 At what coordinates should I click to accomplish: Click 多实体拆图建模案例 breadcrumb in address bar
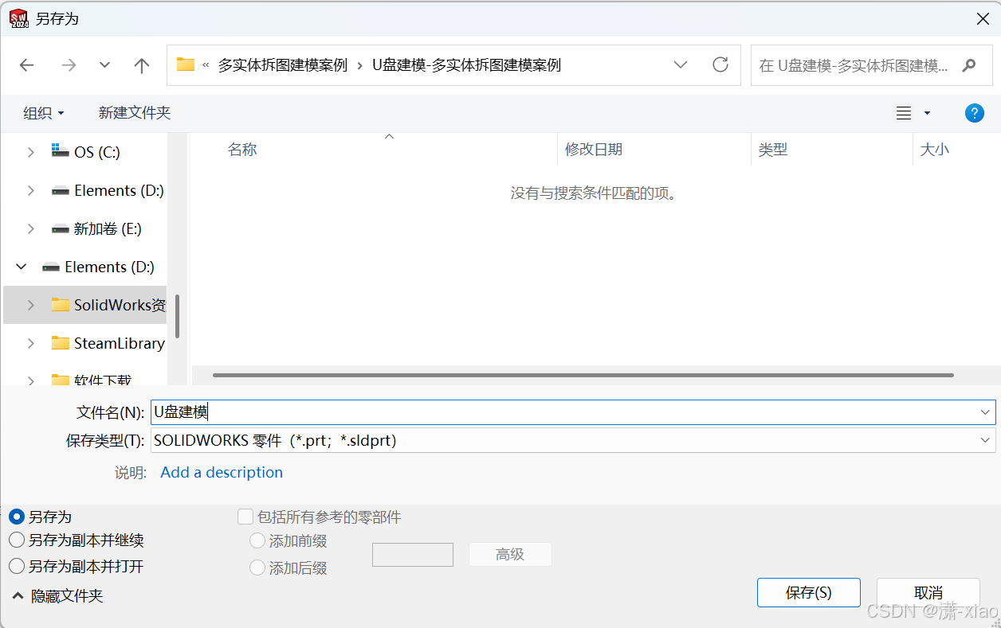(x=283, y=65)
